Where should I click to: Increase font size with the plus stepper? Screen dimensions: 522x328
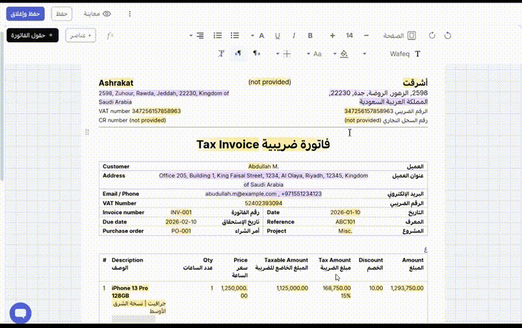[x=332, y=36]
